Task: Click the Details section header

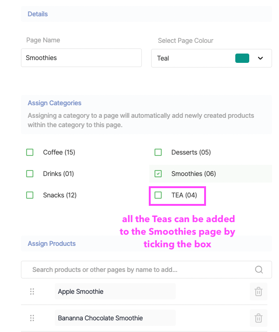Action: point(38,14)
